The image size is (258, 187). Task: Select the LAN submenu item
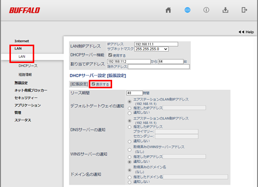point(22,57)
